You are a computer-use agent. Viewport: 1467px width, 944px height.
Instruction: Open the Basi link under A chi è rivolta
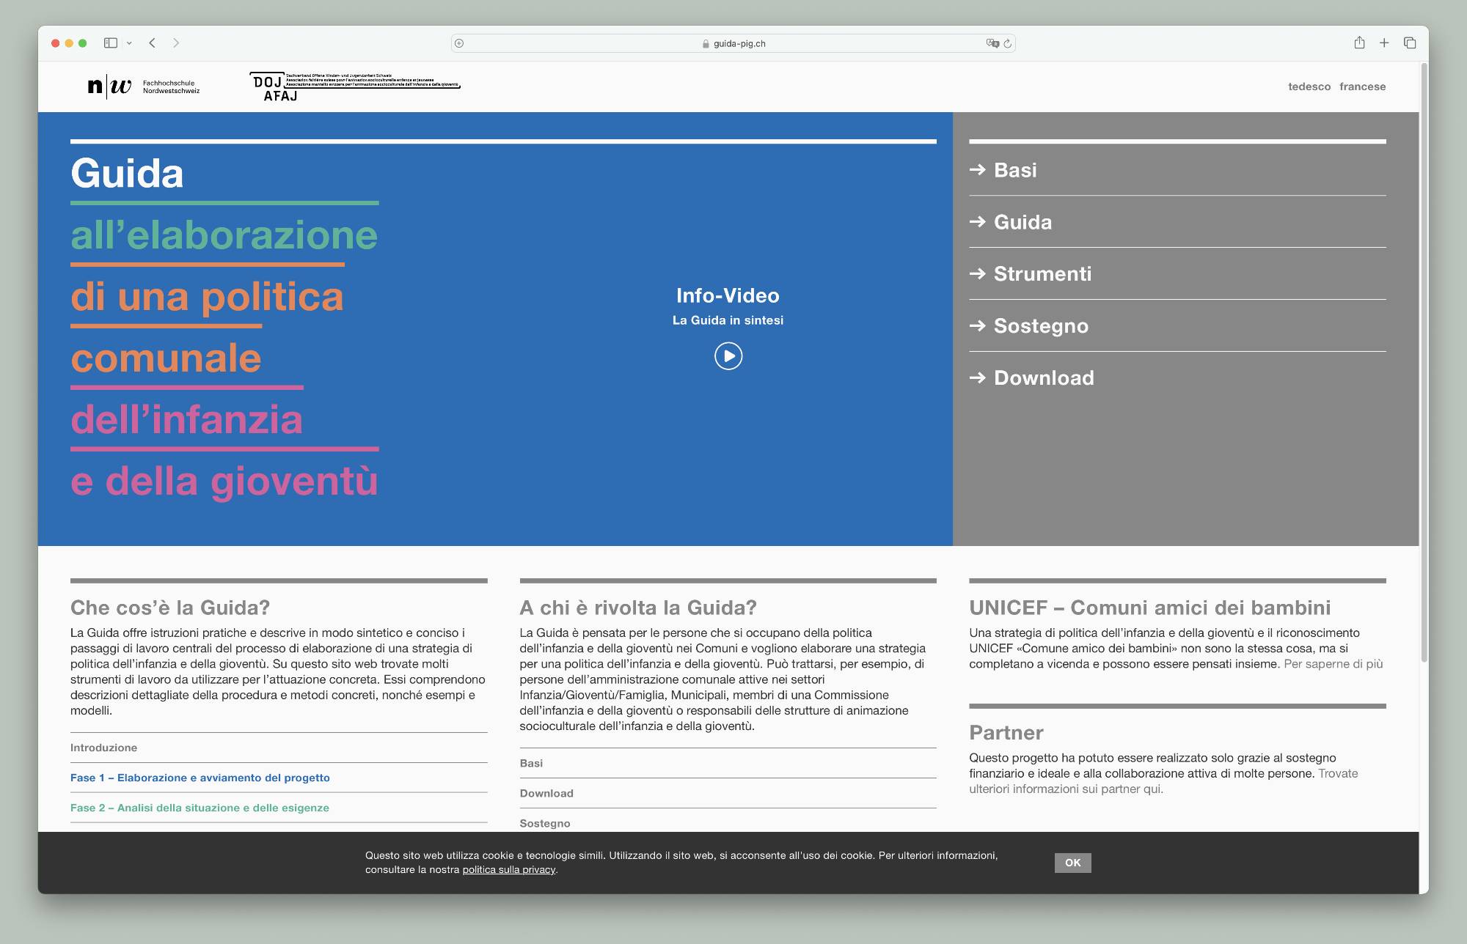coord(531,763)
